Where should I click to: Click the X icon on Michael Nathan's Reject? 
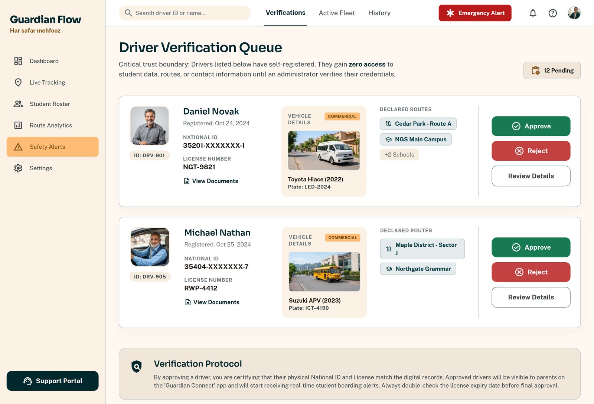(x=519, y=272)
